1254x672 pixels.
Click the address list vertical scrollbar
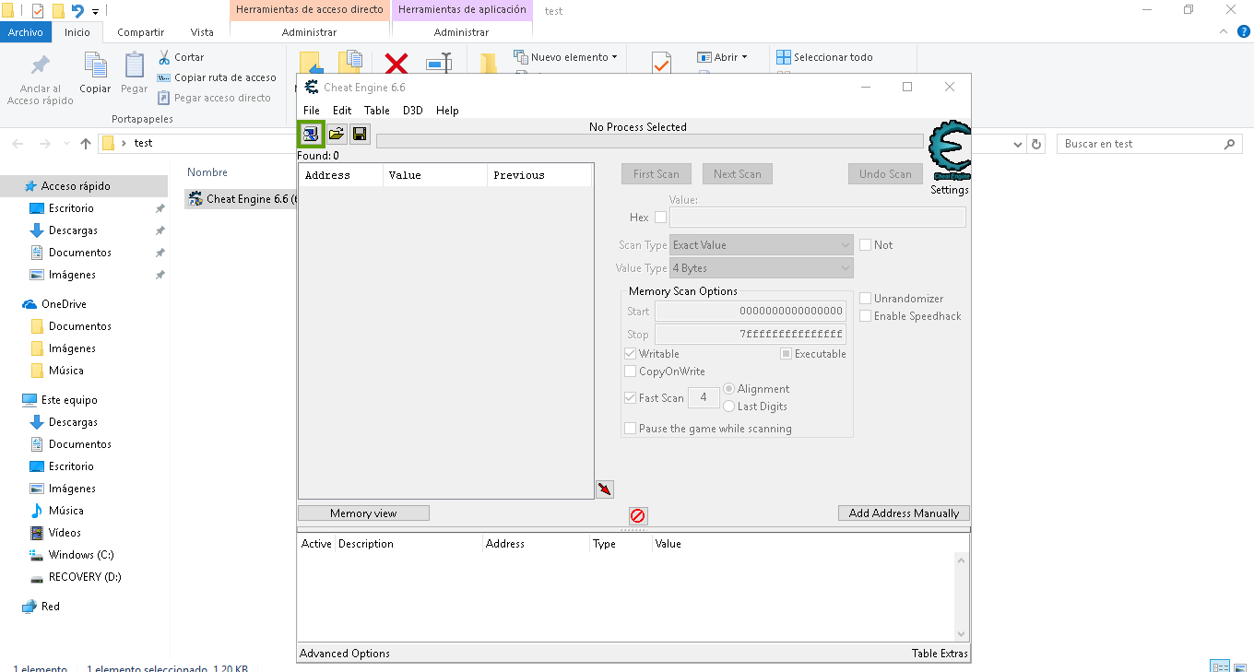tap(963, 596)
